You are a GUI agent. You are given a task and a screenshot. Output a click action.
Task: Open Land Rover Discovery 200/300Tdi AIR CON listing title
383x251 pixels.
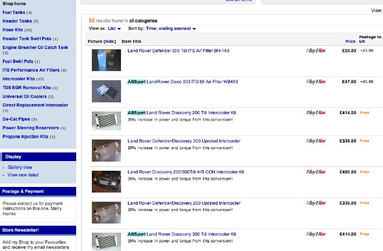click(x=186, y=172)
